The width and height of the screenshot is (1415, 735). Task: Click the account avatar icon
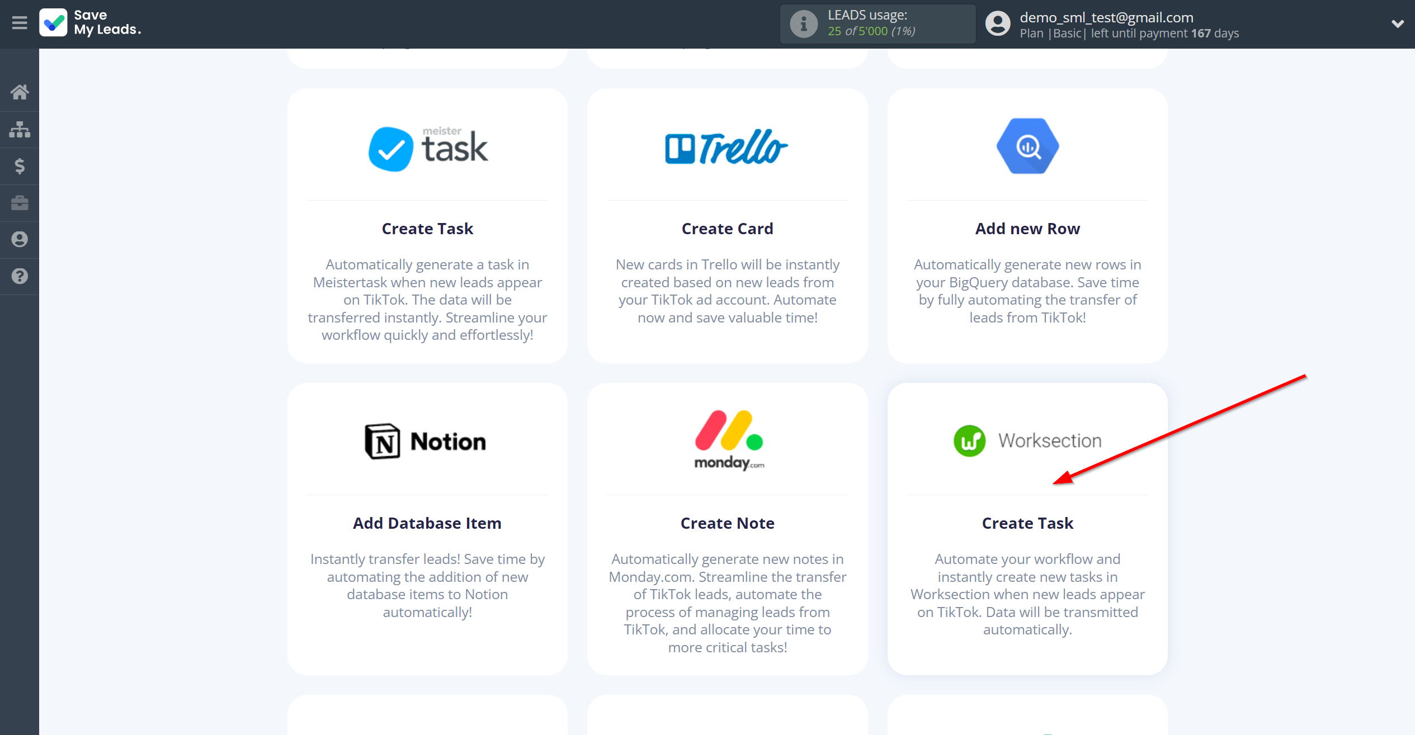pos(998,24)
